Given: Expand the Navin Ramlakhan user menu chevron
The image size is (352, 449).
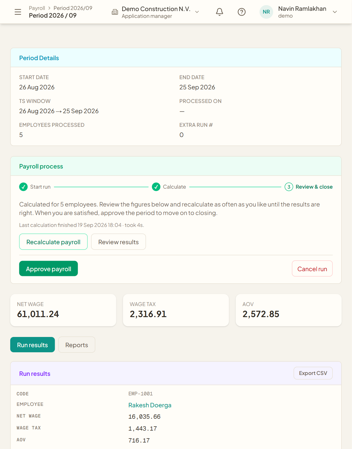Looking at the screenshot, I should 335,12.
